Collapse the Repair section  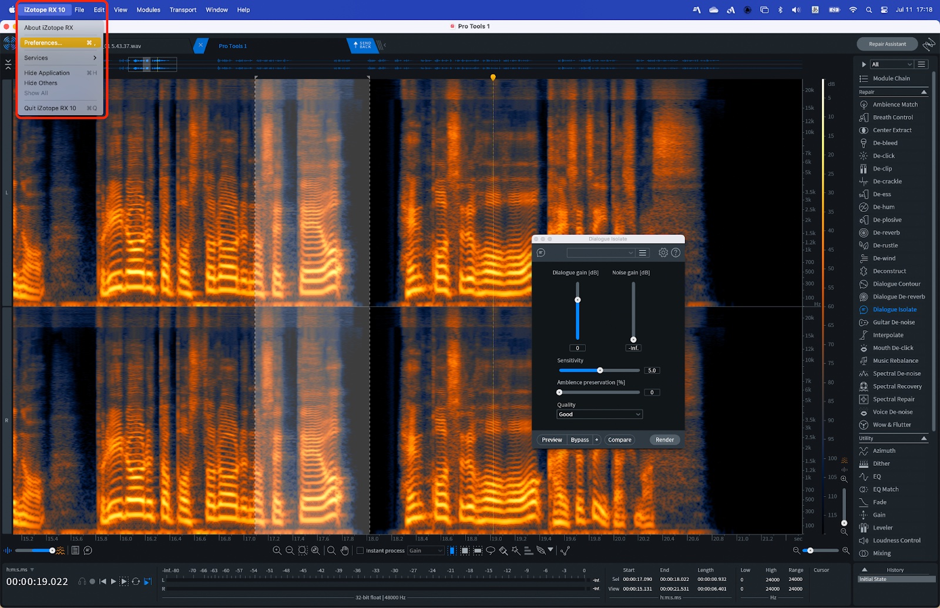pos(924,92)
